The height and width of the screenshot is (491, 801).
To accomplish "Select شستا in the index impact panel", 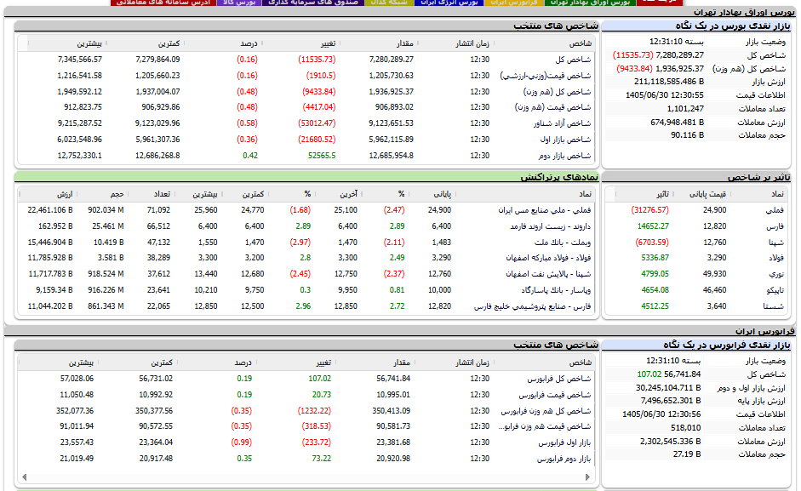I will point(774,306).
